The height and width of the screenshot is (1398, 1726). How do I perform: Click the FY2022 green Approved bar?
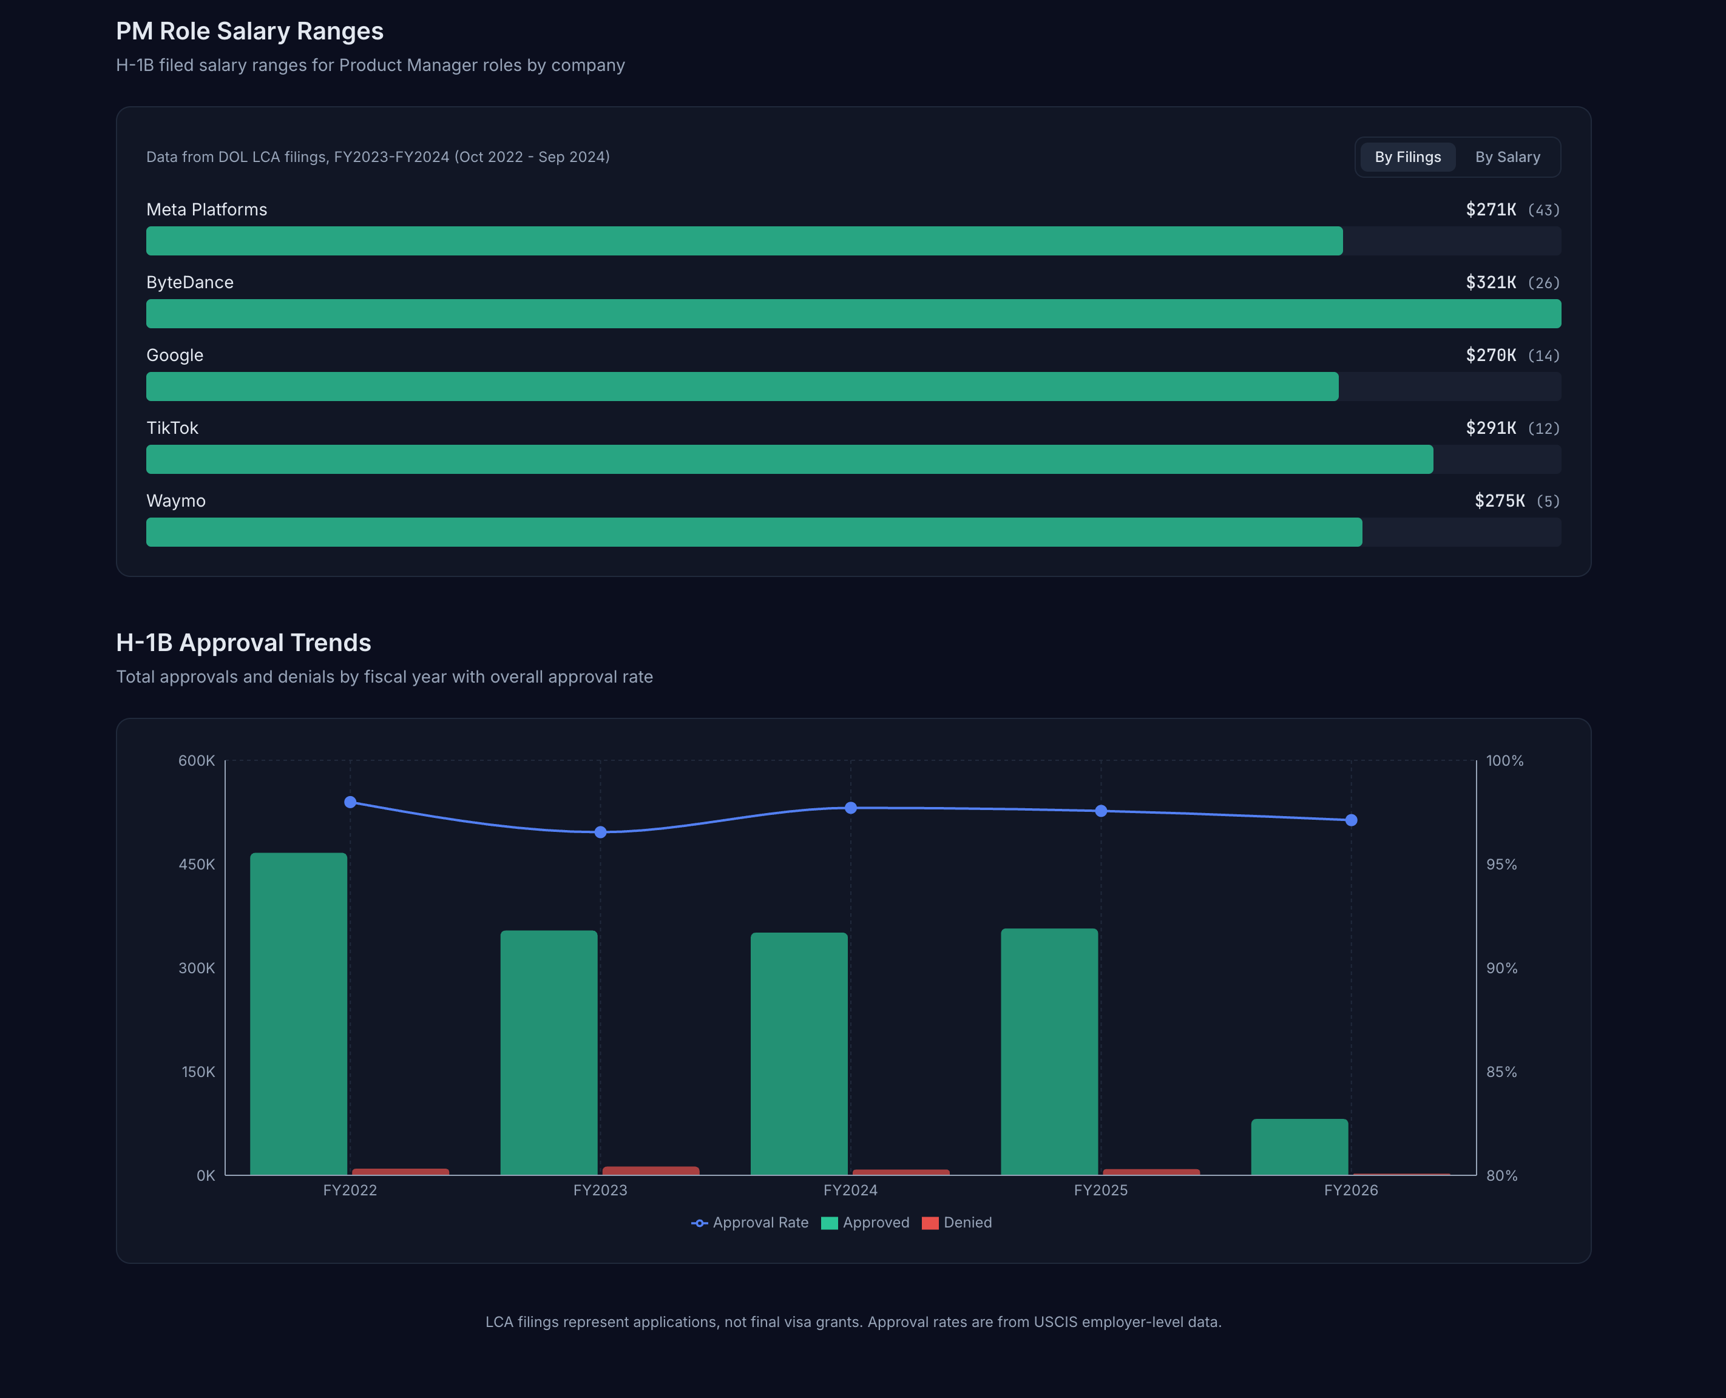point(299,1013)
